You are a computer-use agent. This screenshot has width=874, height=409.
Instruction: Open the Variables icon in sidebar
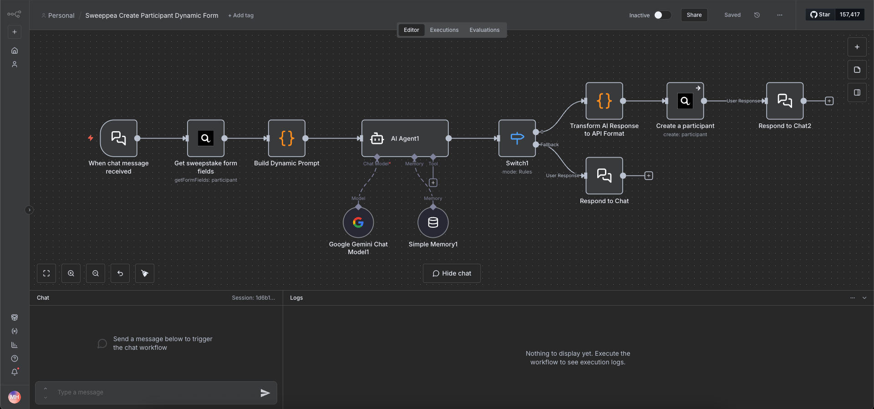click(x=15, y=331)
